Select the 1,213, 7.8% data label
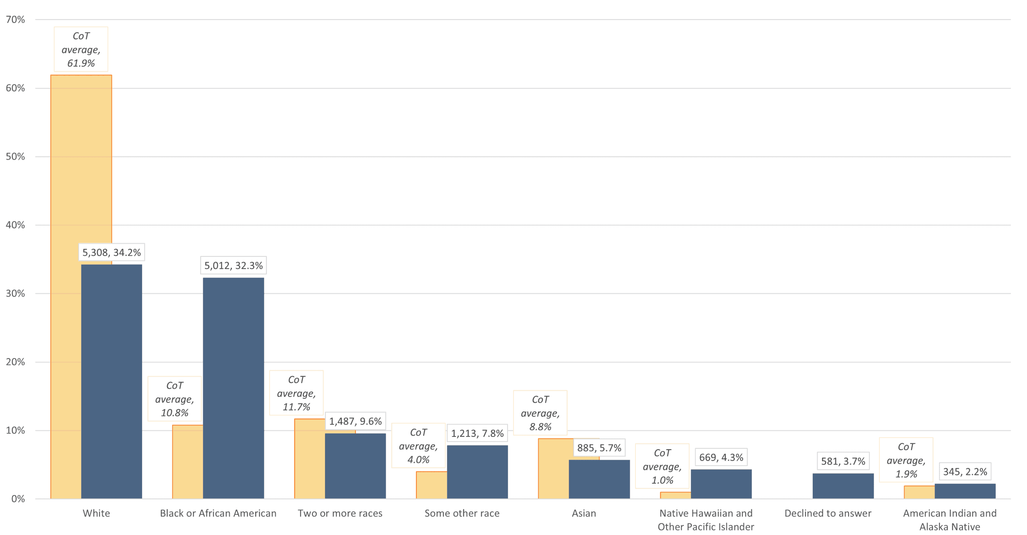1027x535 pixels. (x=477, y=433)
